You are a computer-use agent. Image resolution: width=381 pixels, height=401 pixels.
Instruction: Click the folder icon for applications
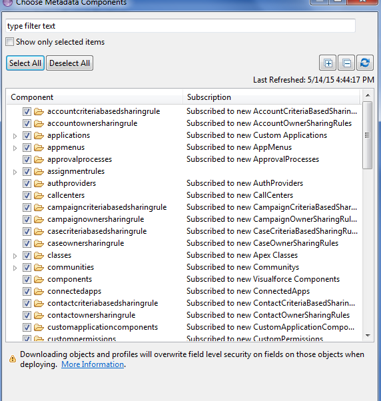39,135
